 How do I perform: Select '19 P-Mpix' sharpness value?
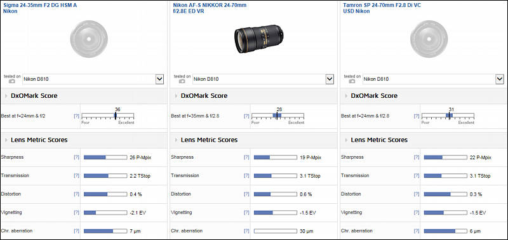[x=311, y=157]
